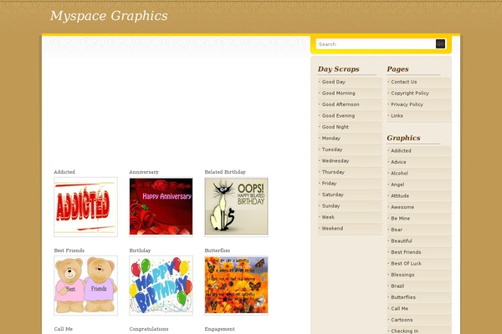Select Advice in the Graphics list
502x334 pixels.
398,162
